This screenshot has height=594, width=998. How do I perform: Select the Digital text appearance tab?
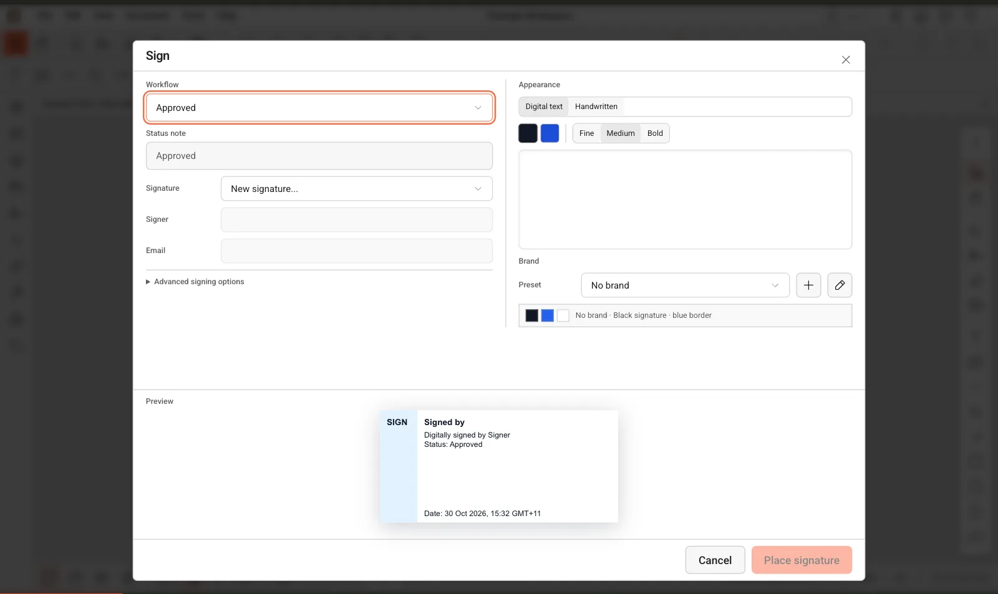[x=544, y=107]
